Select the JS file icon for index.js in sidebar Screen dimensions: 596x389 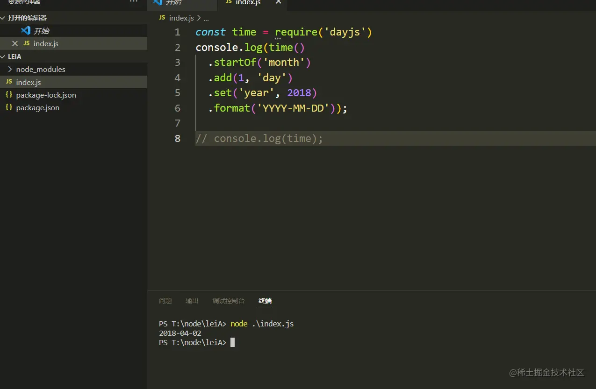coord(9,82)
